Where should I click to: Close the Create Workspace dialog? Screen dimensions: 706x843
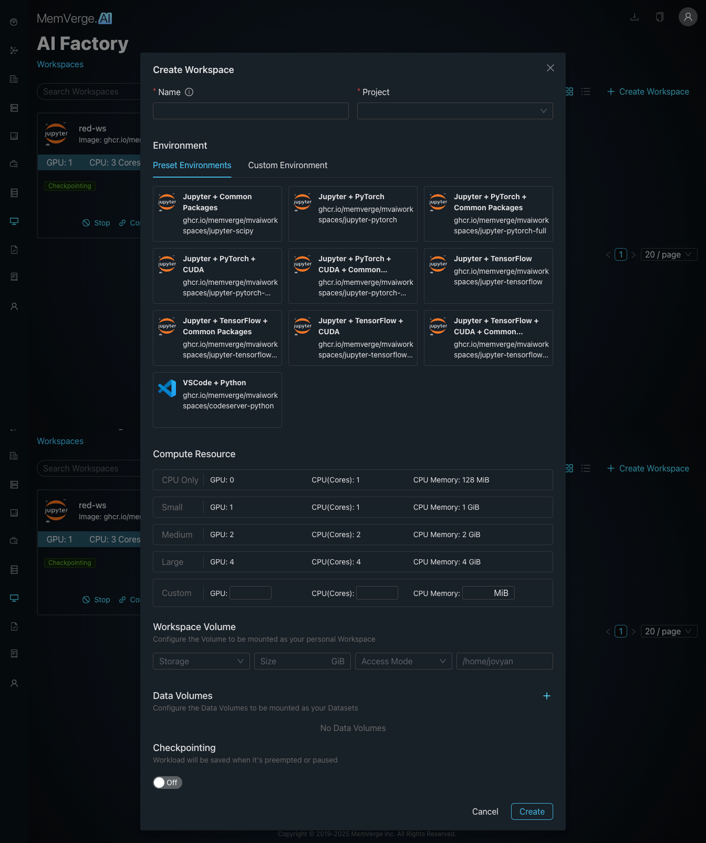[x=550, y=68]
